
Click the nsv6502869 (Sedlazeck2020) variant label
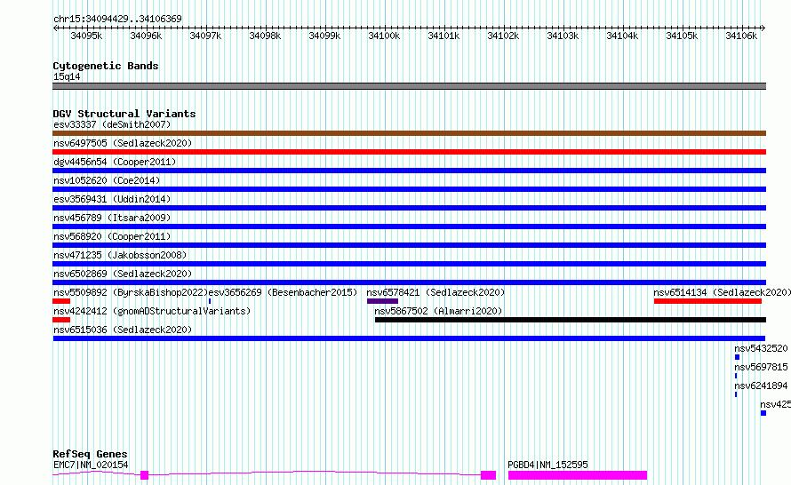123,274
